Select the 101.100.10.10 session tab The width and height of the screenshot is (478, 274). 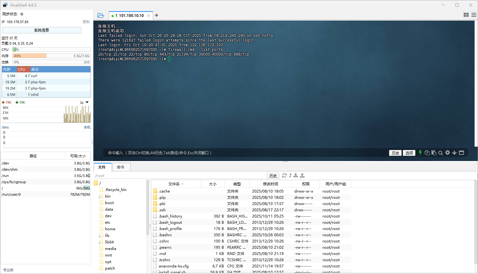129,15
